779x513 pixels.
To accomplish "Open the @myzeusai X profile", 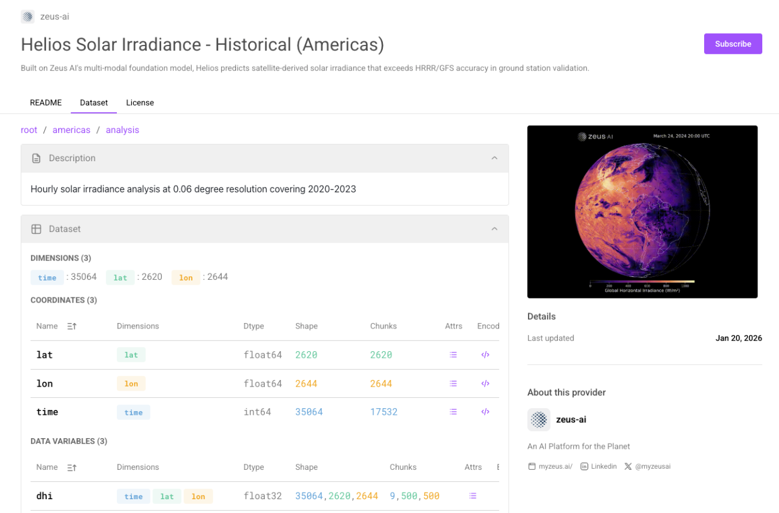I will pos(647,466).
